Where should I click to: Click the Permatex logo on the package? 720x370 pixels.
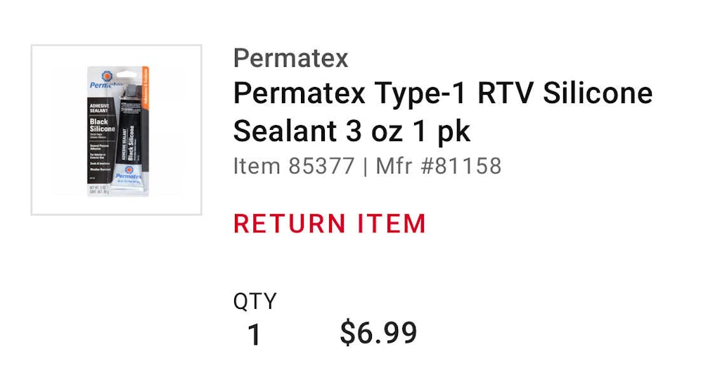click(100, 81)
